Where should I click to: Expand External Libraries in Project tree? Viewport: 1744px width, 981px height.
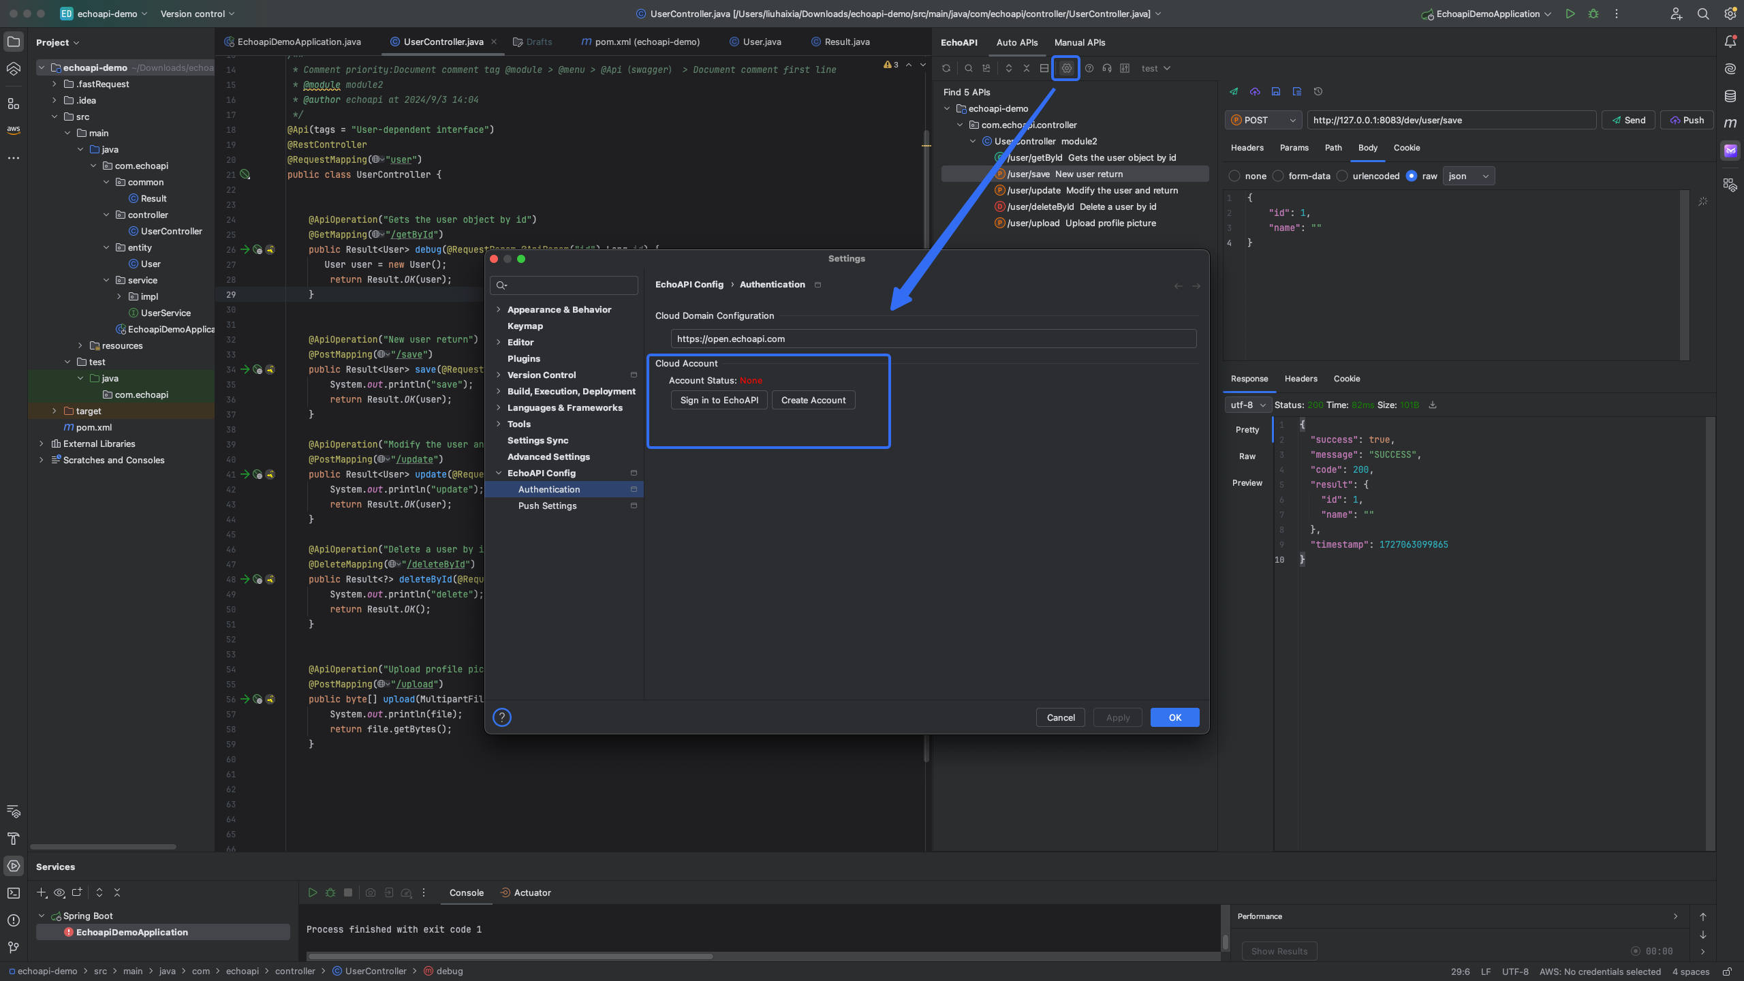(42, 443)
